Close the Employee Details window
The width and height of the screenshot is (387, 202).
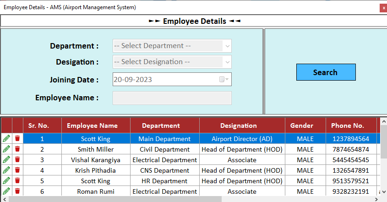point(383,8)
